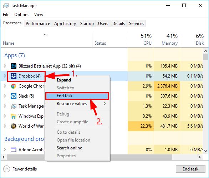
Task: Select the Dropbox icon in the Apps list
Action: pyautogui.click(x=14, y=76)
